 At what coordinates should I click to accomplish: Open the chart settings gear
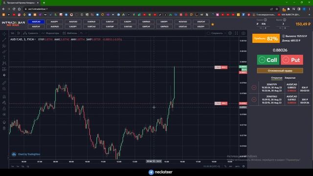click(x=230, y=33)
